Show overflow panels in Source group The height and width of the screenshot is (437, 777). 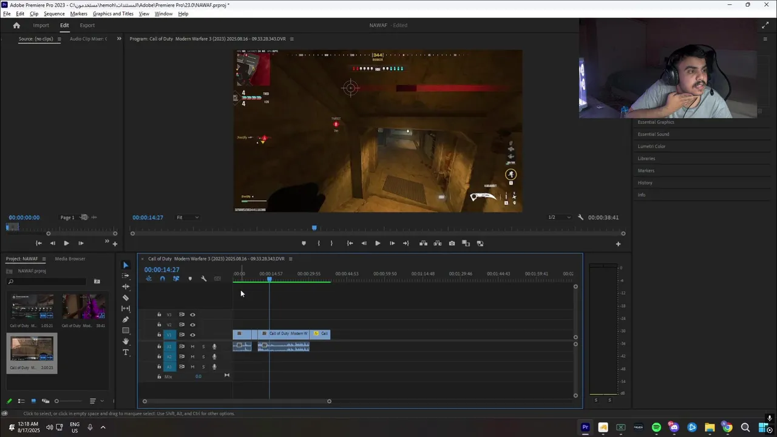tap(119, 39)
